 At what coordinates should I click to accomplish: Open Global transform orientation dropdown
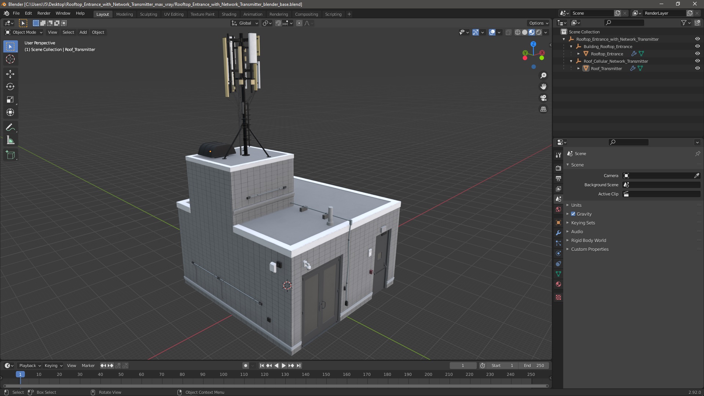click(245, 23)
